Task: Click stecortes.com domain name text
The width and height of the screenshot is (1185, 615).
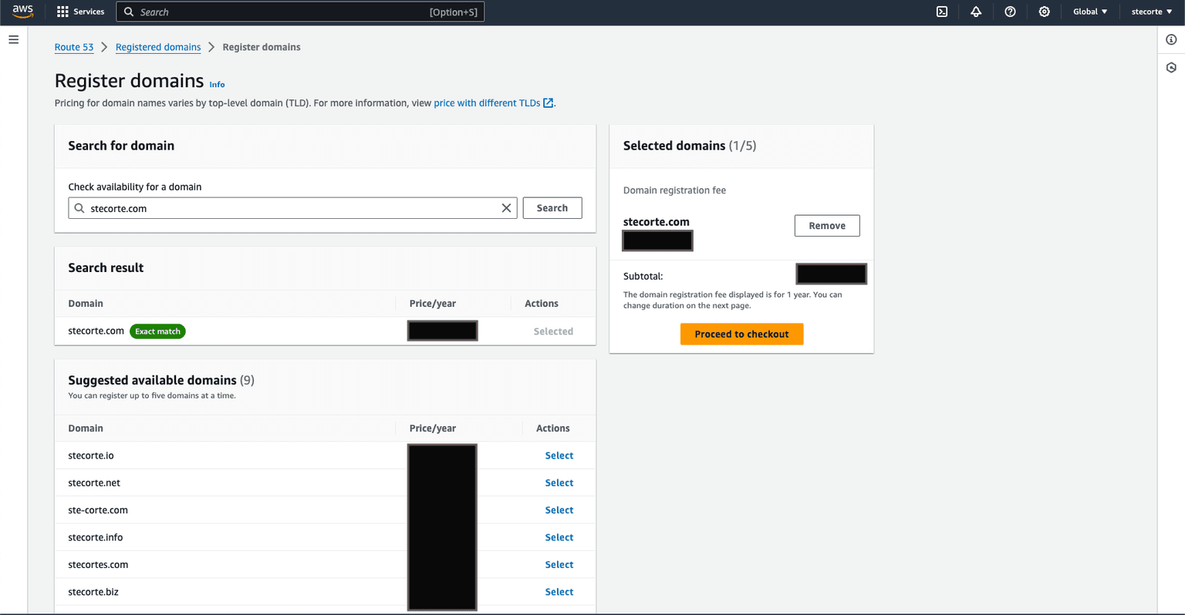Action: [x=98, y=565]
